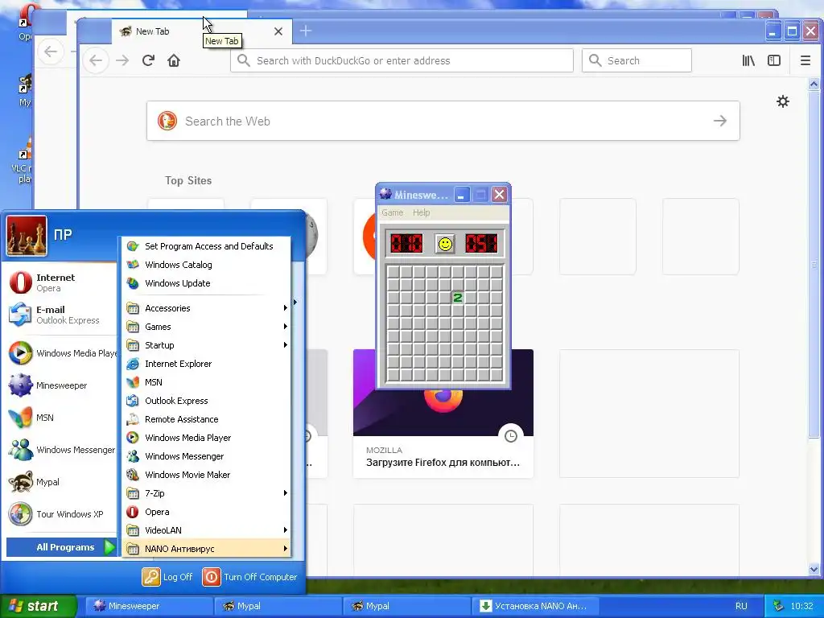This screenshot has height=618, width=824.
Task: Launch Opera from Internet pinned item
Action: pyautogui.click(x=60, y=282)
